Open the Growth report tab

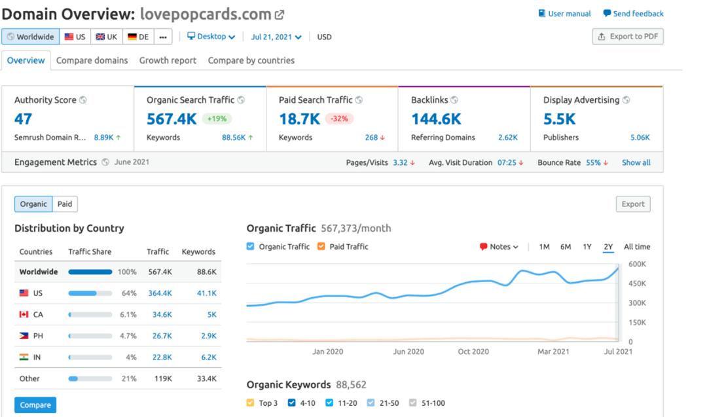tap(168, 60)
